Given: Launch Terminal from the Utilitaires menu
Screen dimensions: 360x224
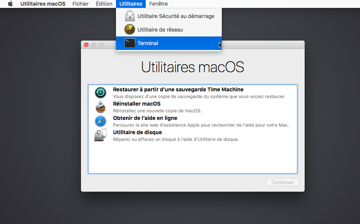Looking at the screenshot, I should pos(169,43).
